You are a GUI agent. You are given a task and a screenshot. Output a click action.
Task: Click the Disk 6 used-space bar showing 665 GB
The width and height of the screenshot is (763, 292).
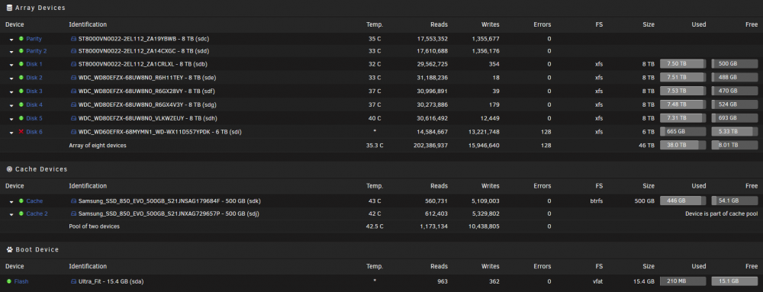(x=683, y=132)
